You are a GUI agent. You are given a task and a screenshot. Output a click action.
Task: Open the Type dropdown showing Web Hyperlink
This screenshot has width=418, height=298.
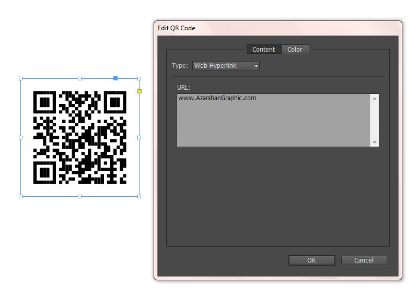click(226, 66)
